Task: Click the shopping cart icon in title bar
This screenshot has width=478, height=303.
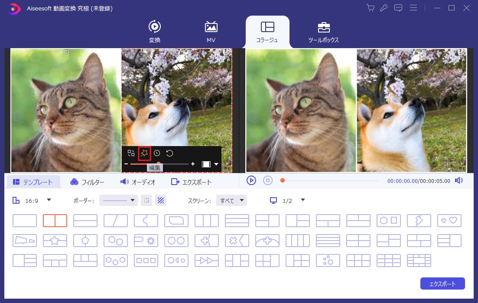Action: tap(370, 8)
